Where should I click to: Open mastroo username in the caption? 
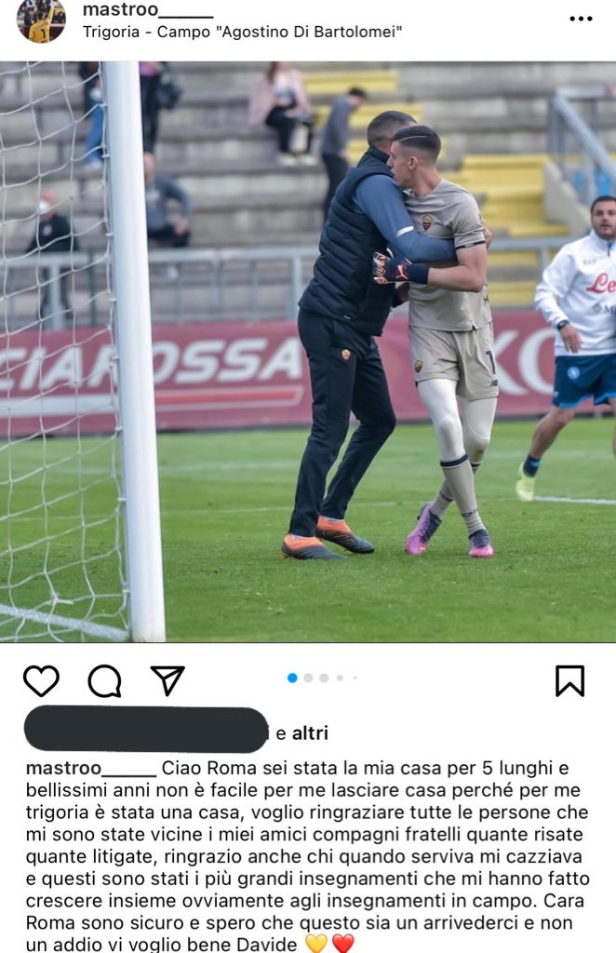[x=91, y=768]
